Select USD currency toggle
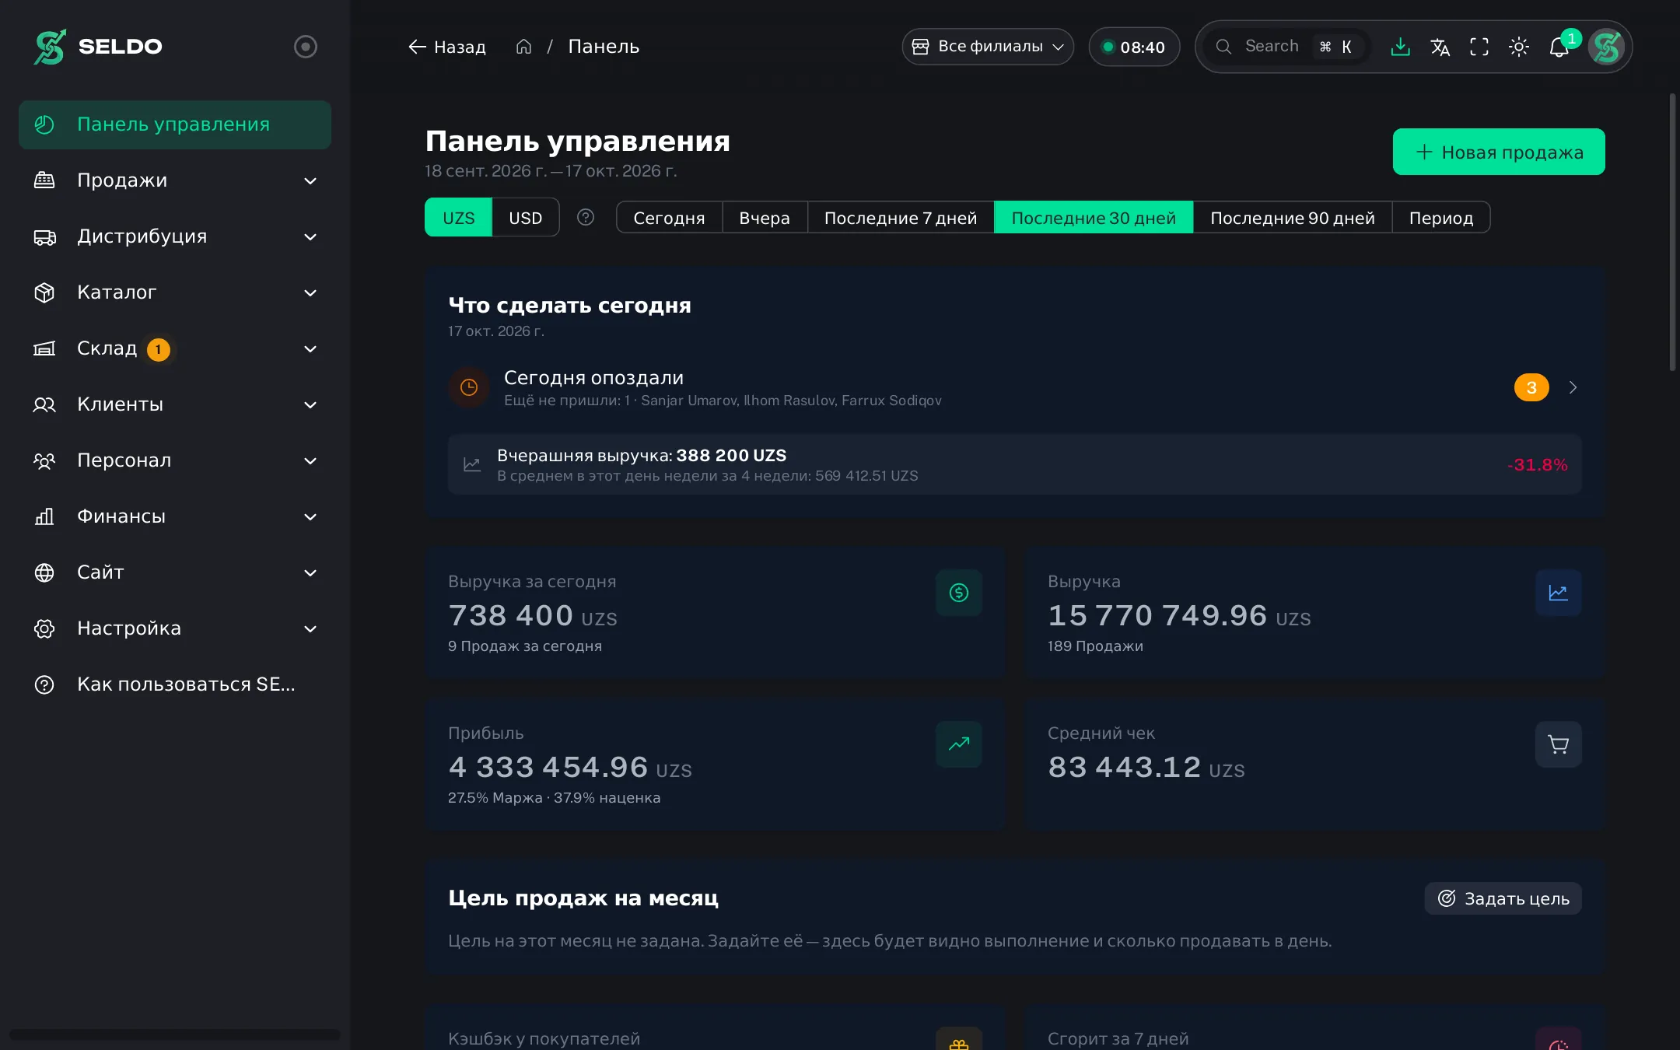 point(525,218)
